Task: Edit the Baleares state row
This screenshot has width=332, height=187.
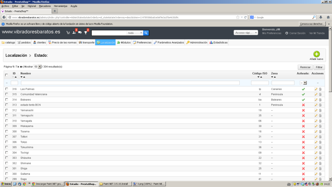Action: [316, 100]
